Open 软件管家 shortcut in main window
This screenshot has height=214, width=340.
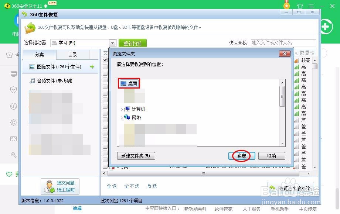(x=223, y=209)
